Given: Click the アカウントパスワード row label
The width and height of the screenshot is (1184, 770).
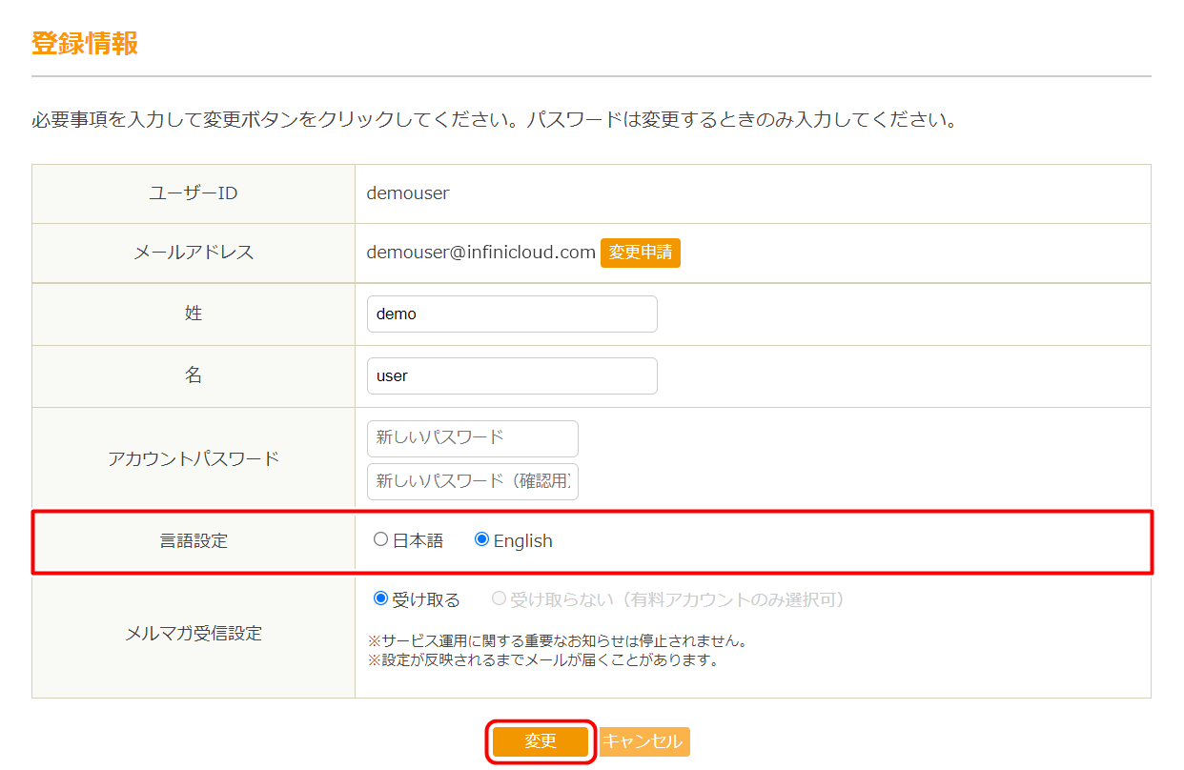Looking at the screenshot, I should pyautogui.click(x=194, y=458).
